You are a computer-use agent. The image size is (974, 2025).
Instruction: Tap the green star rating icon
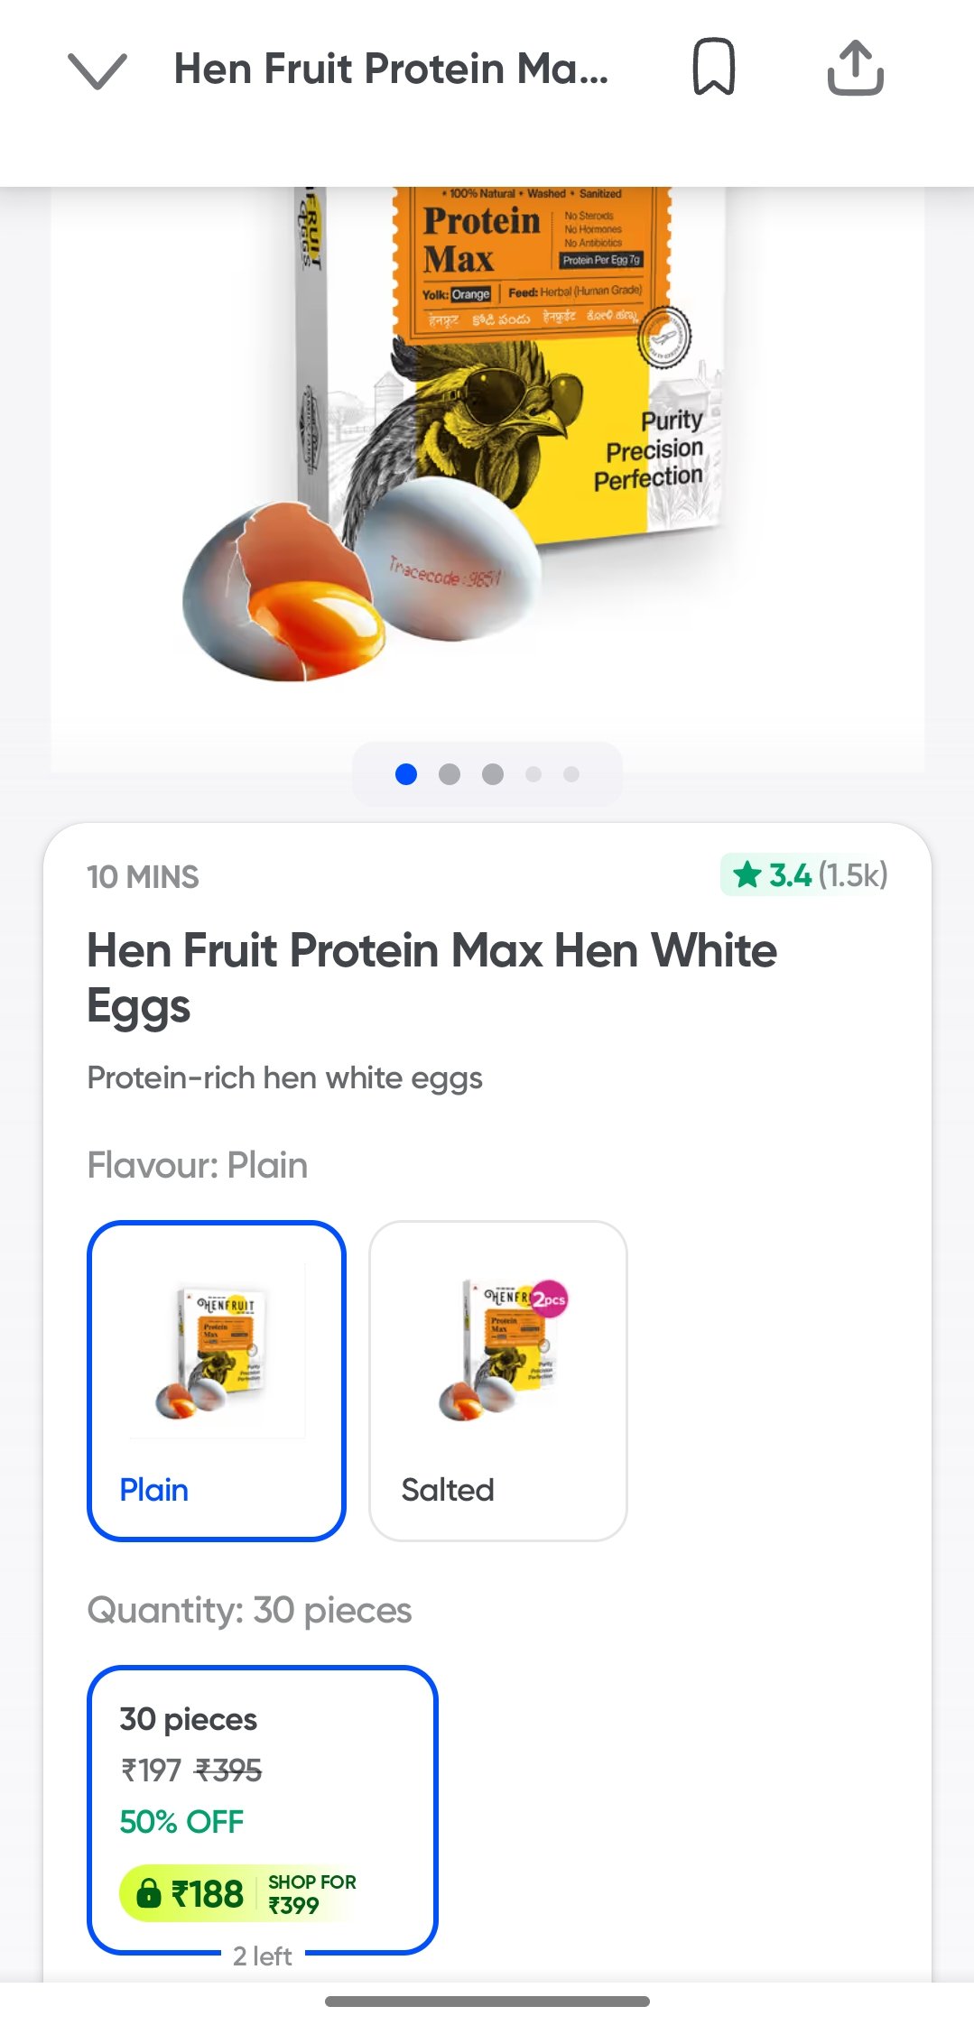click(747, 874)
